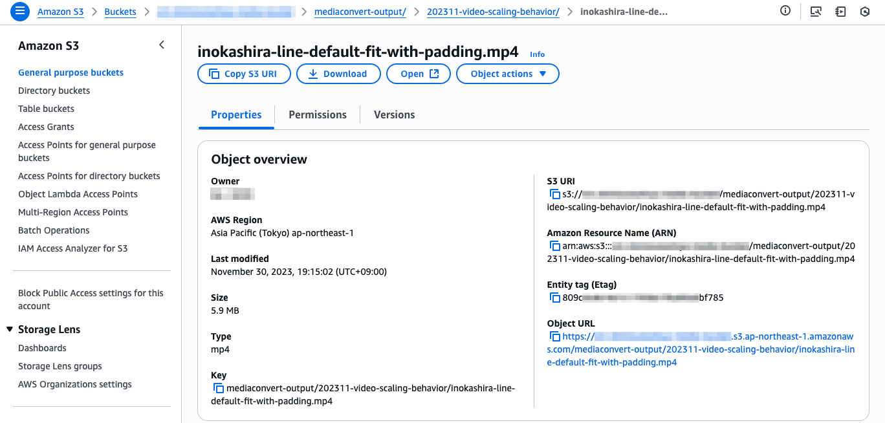Select Table buckets in sidebar
This screenshot has height=423, width=885.
(x=46, y=109)
